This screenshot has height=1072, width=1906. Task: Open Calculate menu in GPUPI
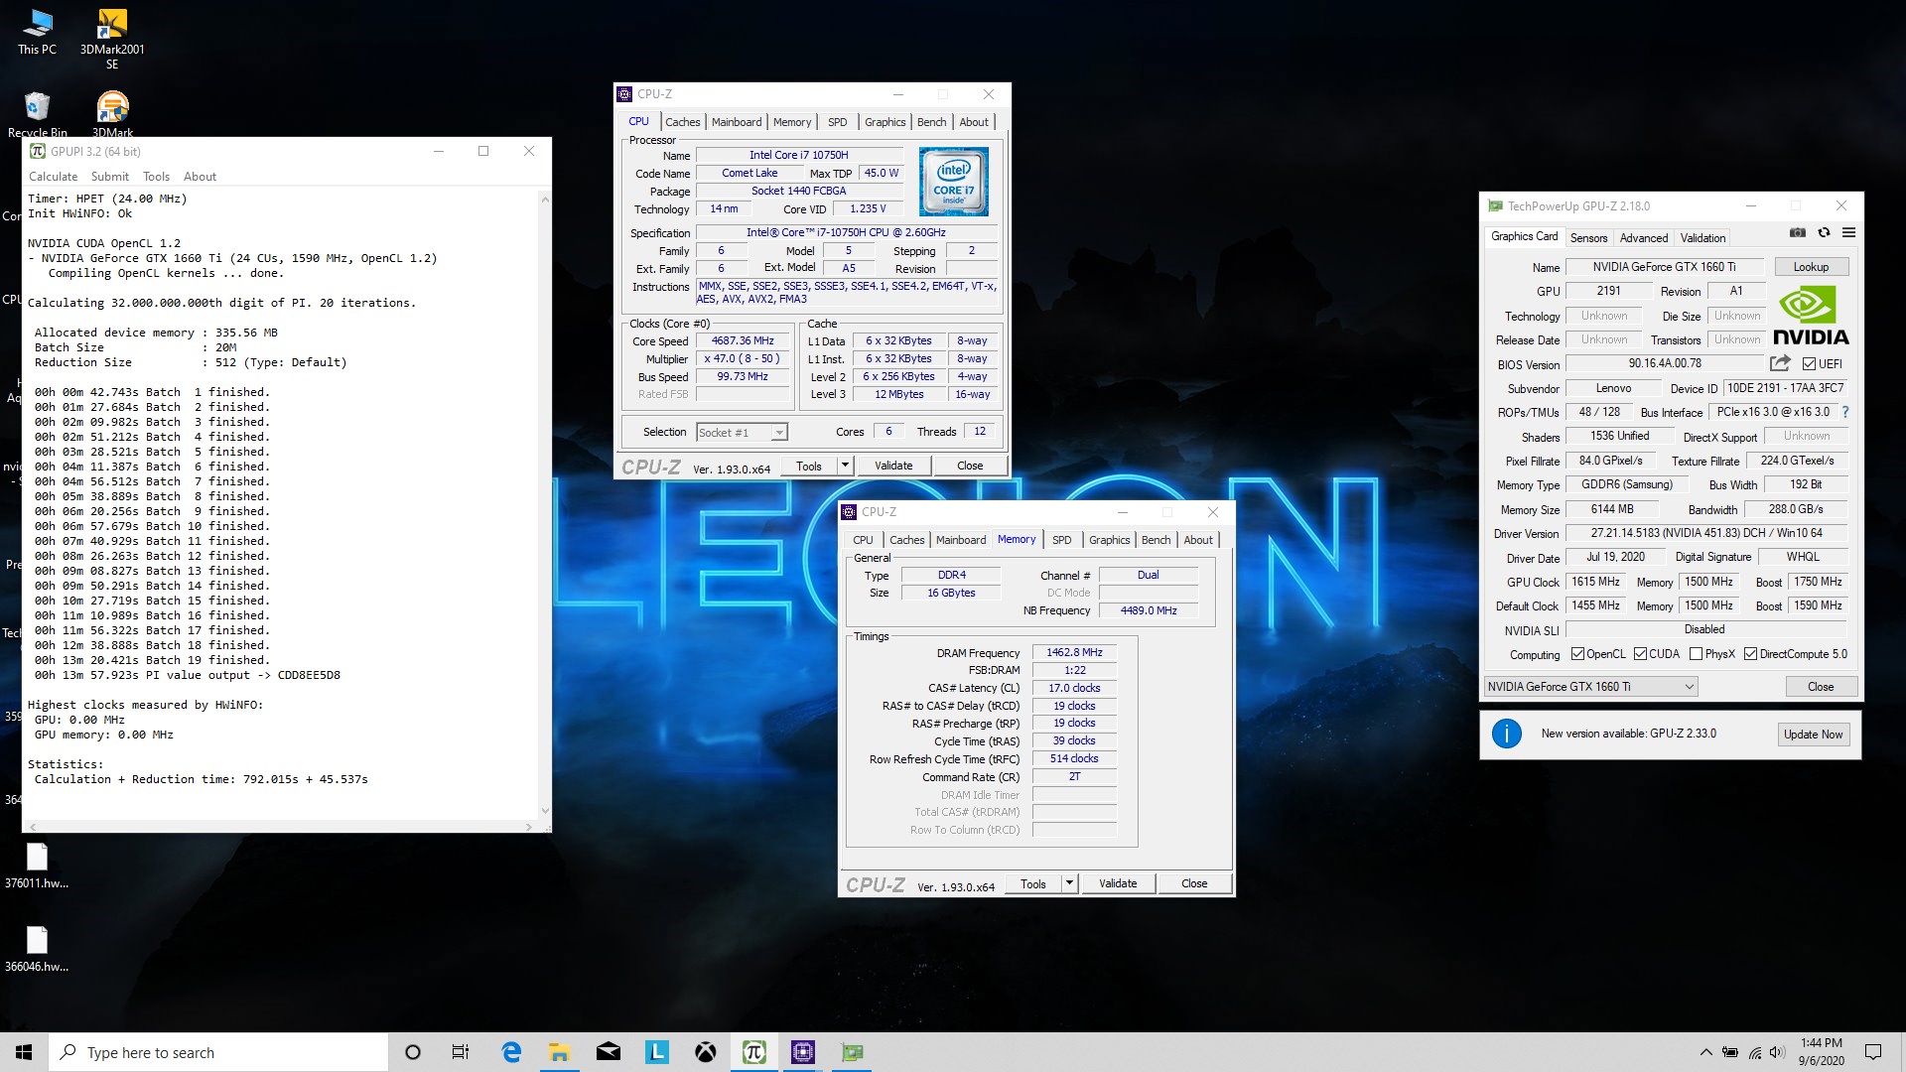pyautogui.click(x=53, y=177)
